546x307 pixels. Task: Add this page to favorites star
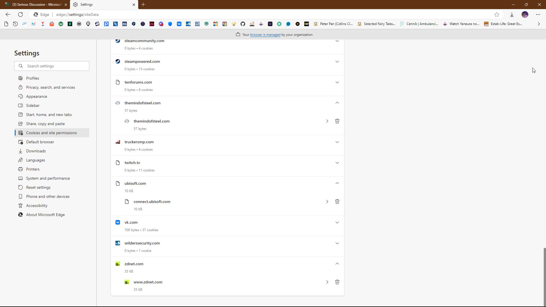(x=497, y=14)
